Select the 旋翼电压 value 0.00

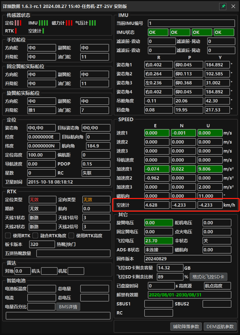(x=159, y=222)
